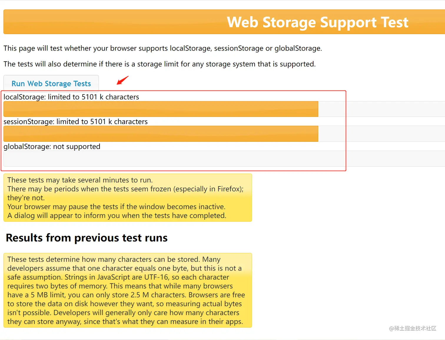445x340 pixels.
Task: Click the unfilled end of sessionStorage bar
Action: click(381, 134)
